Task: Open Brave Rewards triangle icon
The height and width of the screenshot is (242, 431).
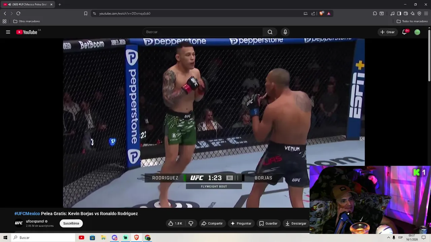Action: [x=329, y=13]
